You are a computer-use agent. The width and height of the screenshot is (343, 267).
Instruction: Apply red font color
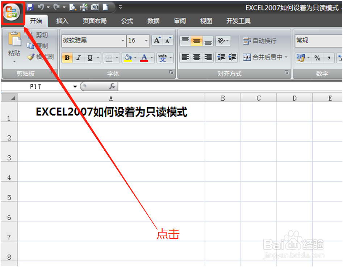point(144,58)
